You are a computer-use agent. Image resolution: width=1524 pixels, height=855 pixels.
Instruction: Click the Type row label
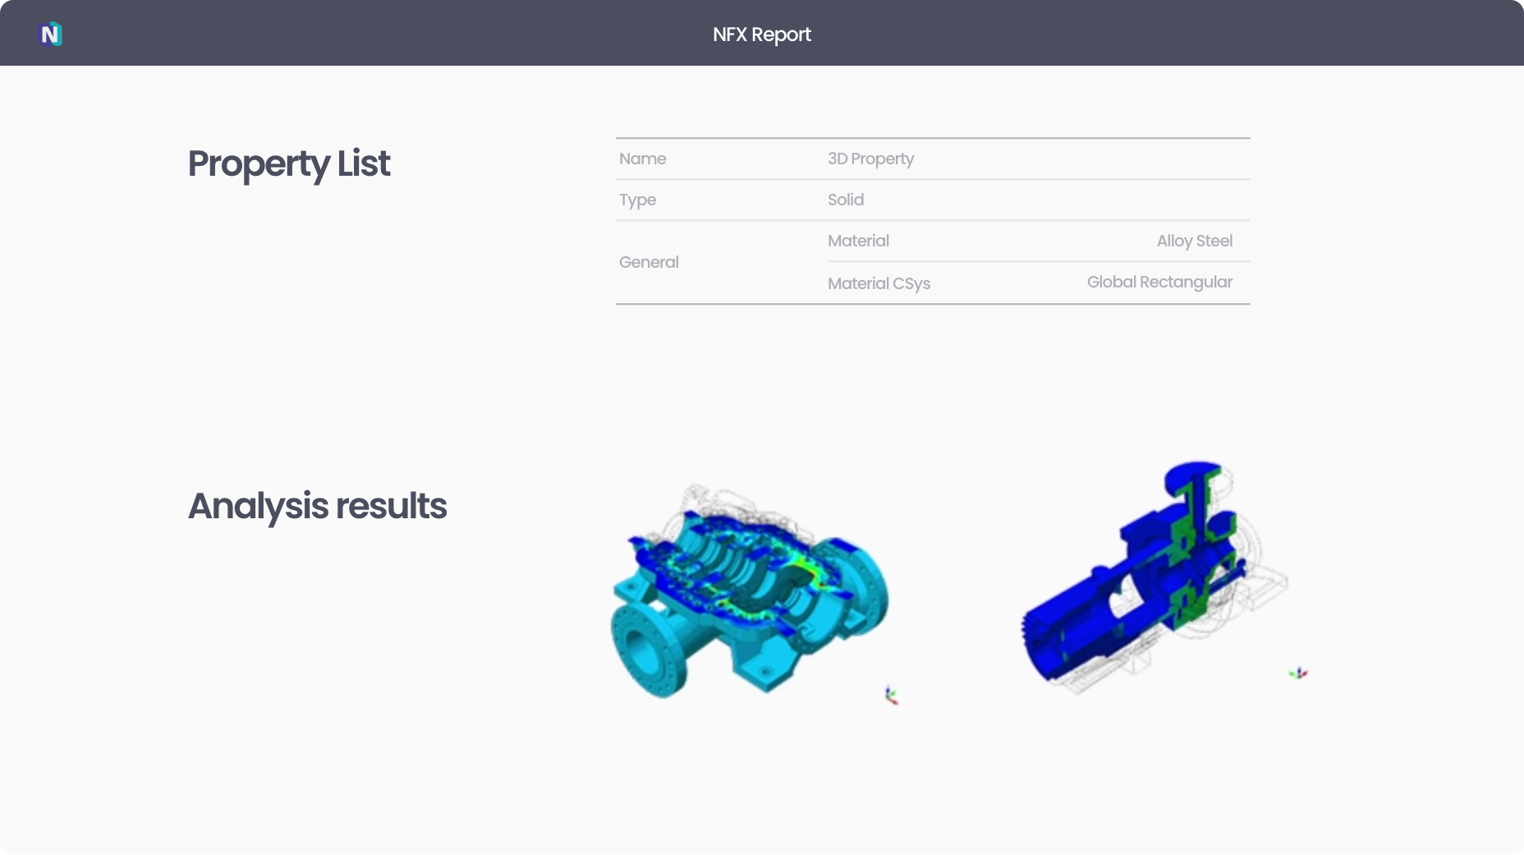(638, 200)
